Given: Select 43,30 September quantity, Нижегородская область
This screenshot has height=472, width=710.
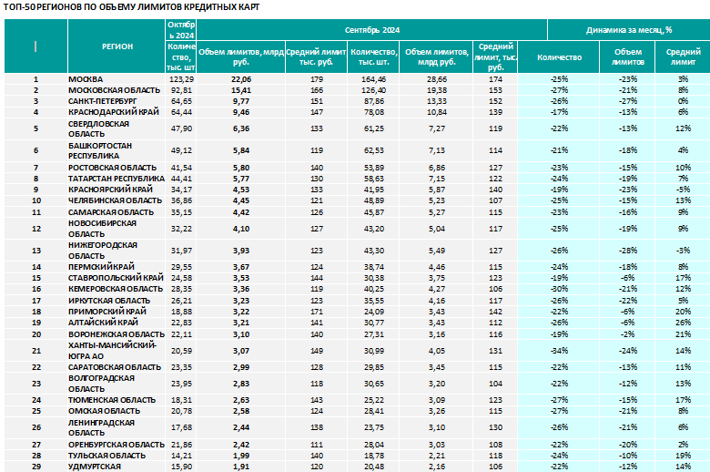Looking at the screenshot, I should (373, 251).
